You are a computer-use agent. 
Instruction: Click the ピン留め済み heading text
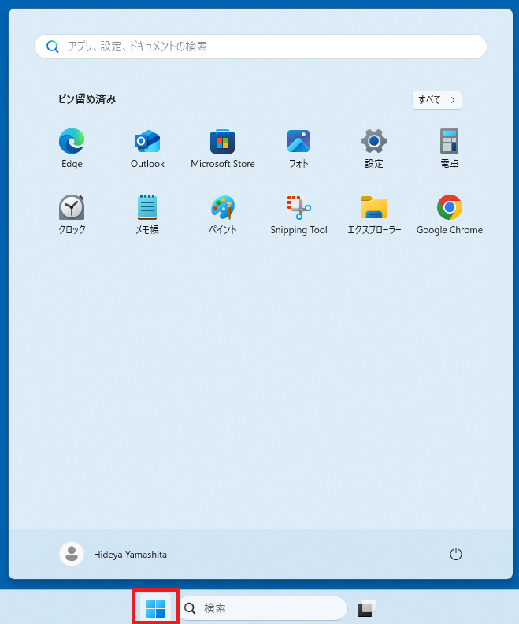[x=87, y=99]
